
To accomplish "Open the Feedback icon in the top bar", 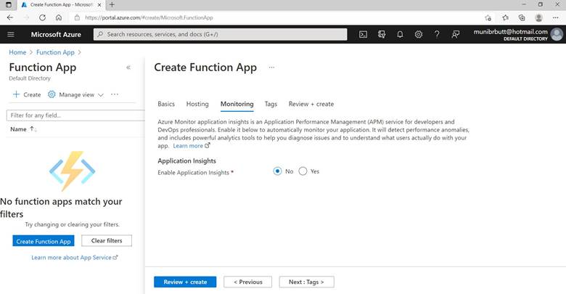I will pyautogui.click(x=456, y=34).
